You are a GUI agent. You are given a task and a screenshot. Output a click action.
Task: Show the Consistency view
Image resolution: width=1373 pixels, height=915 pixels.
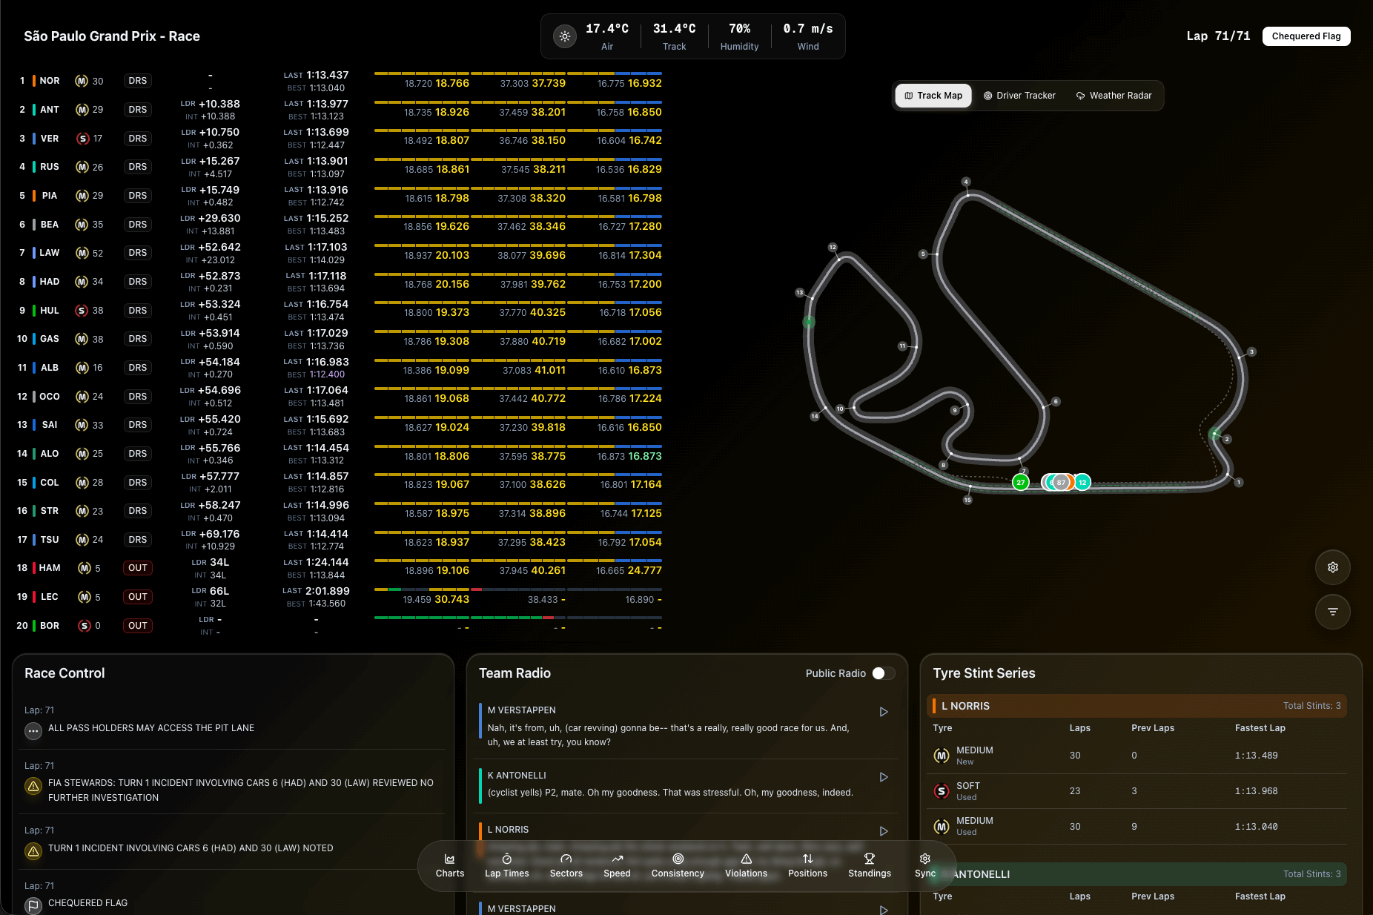[678, 865]
